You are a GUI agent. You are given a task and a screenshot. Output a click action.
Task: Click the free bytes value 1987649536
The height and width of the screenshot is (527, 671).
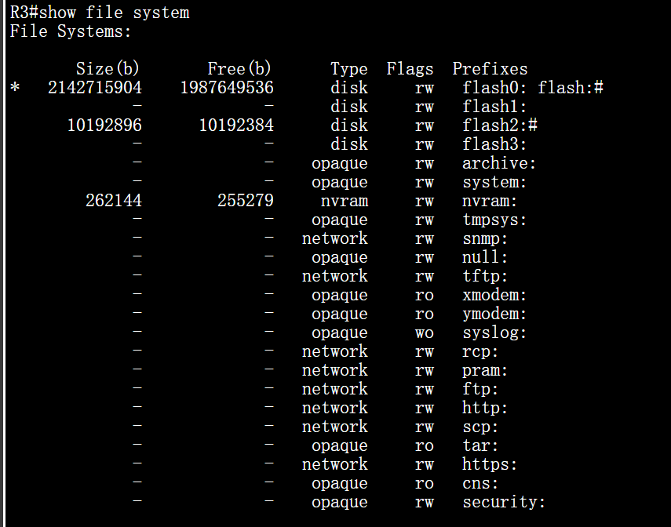(x=227, y=87)
